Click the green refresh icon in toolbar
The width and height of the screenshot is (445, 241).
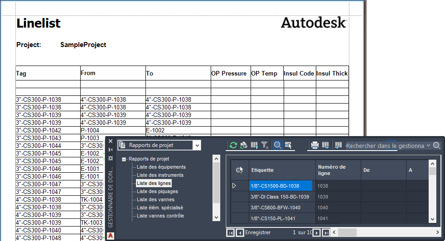coord(233,145)
